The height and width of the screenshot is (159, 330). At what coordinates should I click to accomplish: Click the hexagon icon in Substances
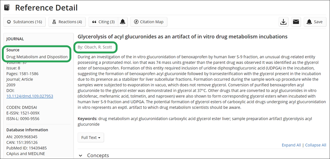coord(9,22)
